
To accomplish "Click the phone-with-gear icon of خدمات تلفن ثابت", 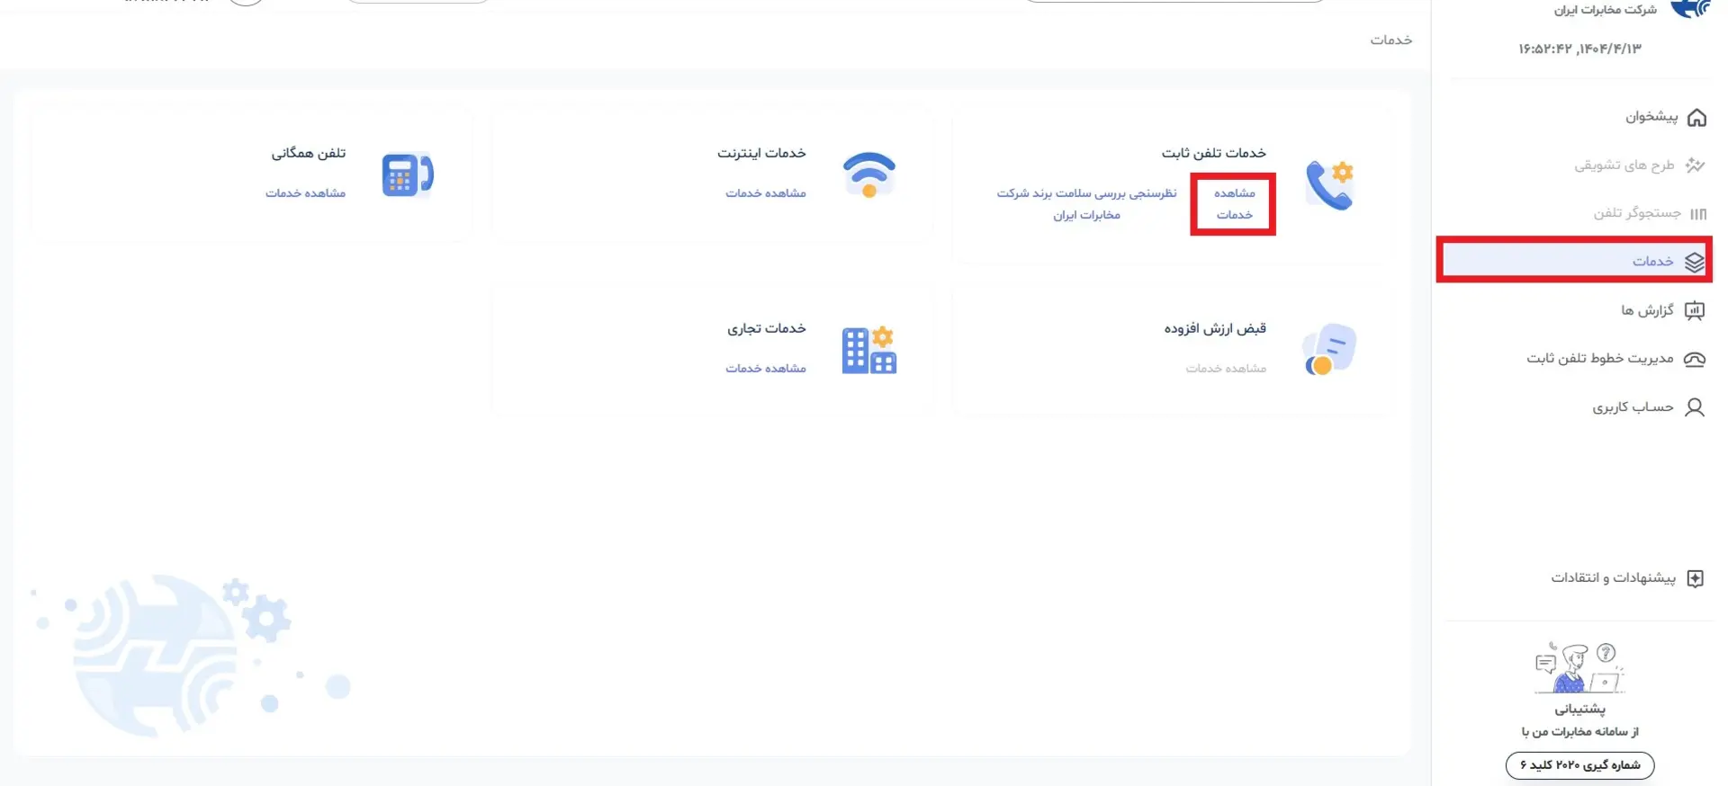I will tap(1329, 185).
